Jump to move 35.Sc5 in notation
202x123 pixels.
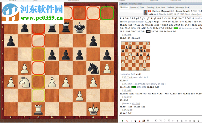point(123,38)
